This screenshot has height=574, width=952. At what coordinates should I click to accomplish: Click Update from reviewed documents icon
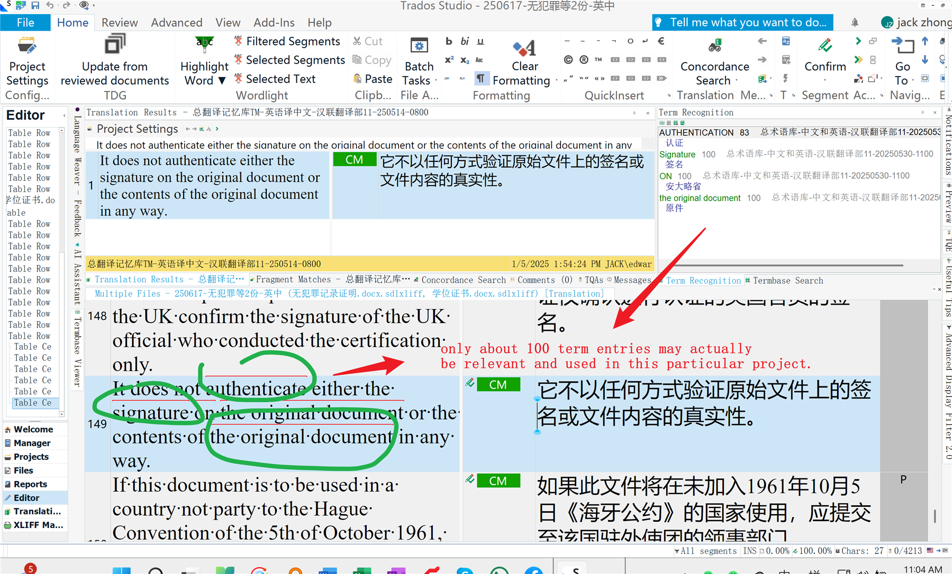115,45
